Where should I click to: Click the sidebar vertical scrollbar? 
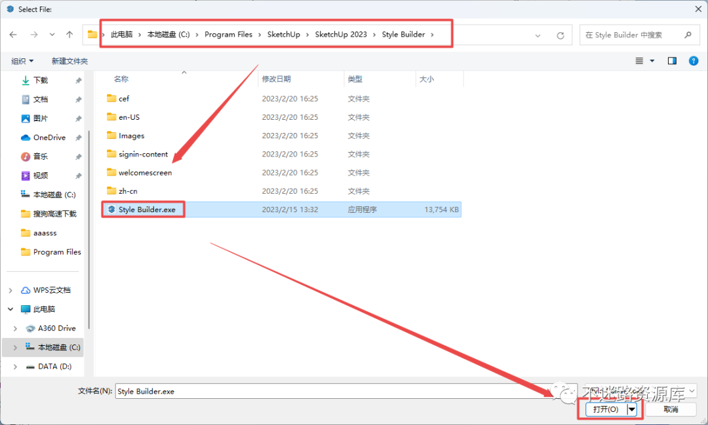pos(89,230)
